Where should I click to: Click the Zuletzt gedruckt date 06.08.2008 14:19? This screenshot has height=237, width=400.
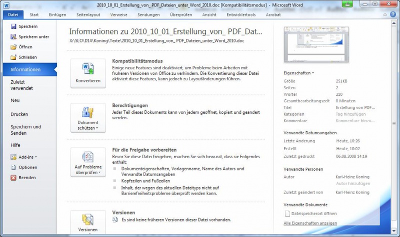351,156
